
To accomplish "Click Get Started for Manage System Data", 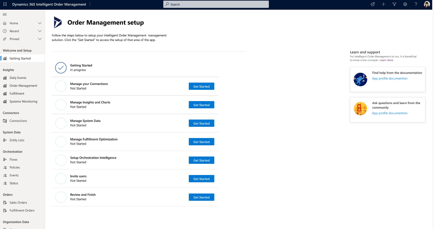I will point(201,123).
